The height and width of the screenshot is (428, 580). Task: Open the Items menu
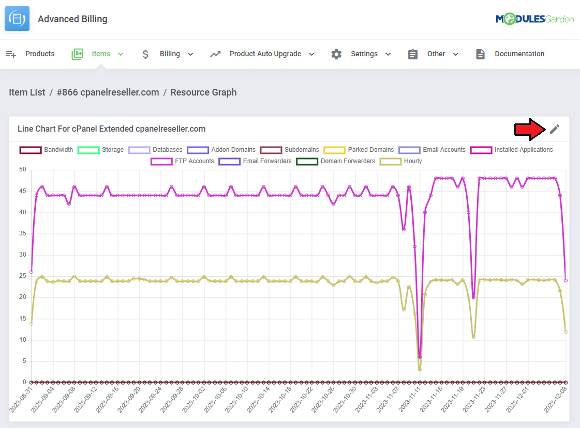101,54
